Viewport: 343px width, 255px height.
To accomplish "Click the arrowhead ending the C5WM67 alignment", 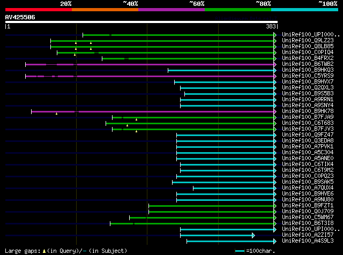I will [275, 218].
